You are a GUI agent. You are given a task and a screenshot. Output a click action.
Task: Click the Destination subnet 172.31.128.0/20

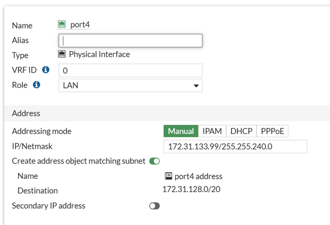(x=191, y=189)
